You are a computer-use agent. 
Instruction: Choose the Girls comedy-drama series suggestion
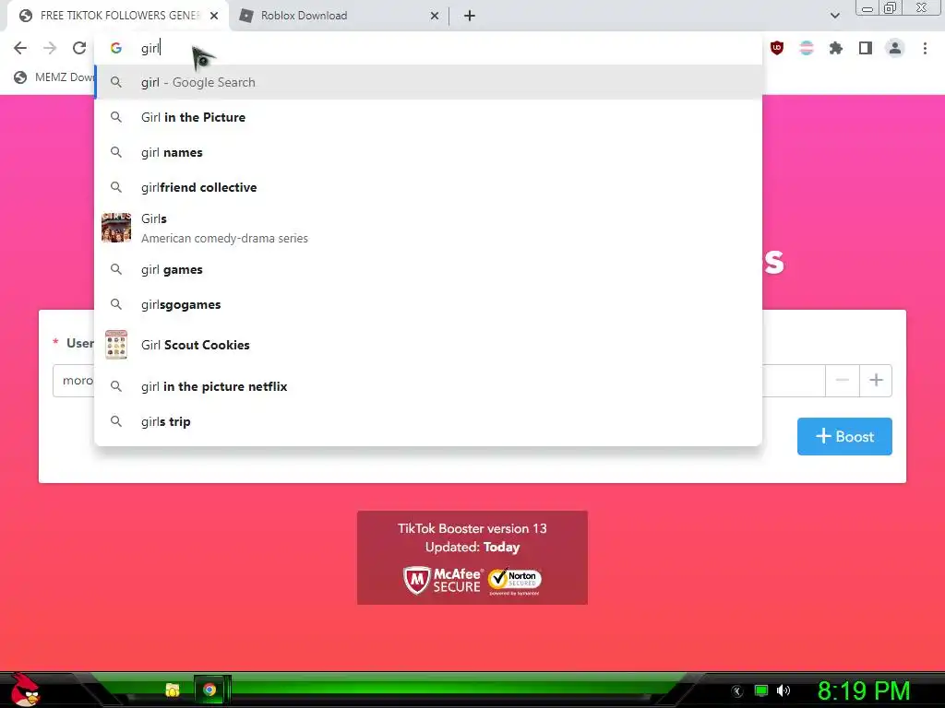tap(428, 229)
